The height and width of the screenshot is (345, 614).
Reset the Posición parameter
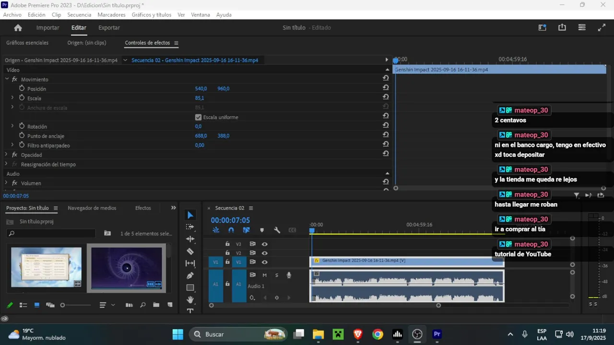[x=386, y=87]
